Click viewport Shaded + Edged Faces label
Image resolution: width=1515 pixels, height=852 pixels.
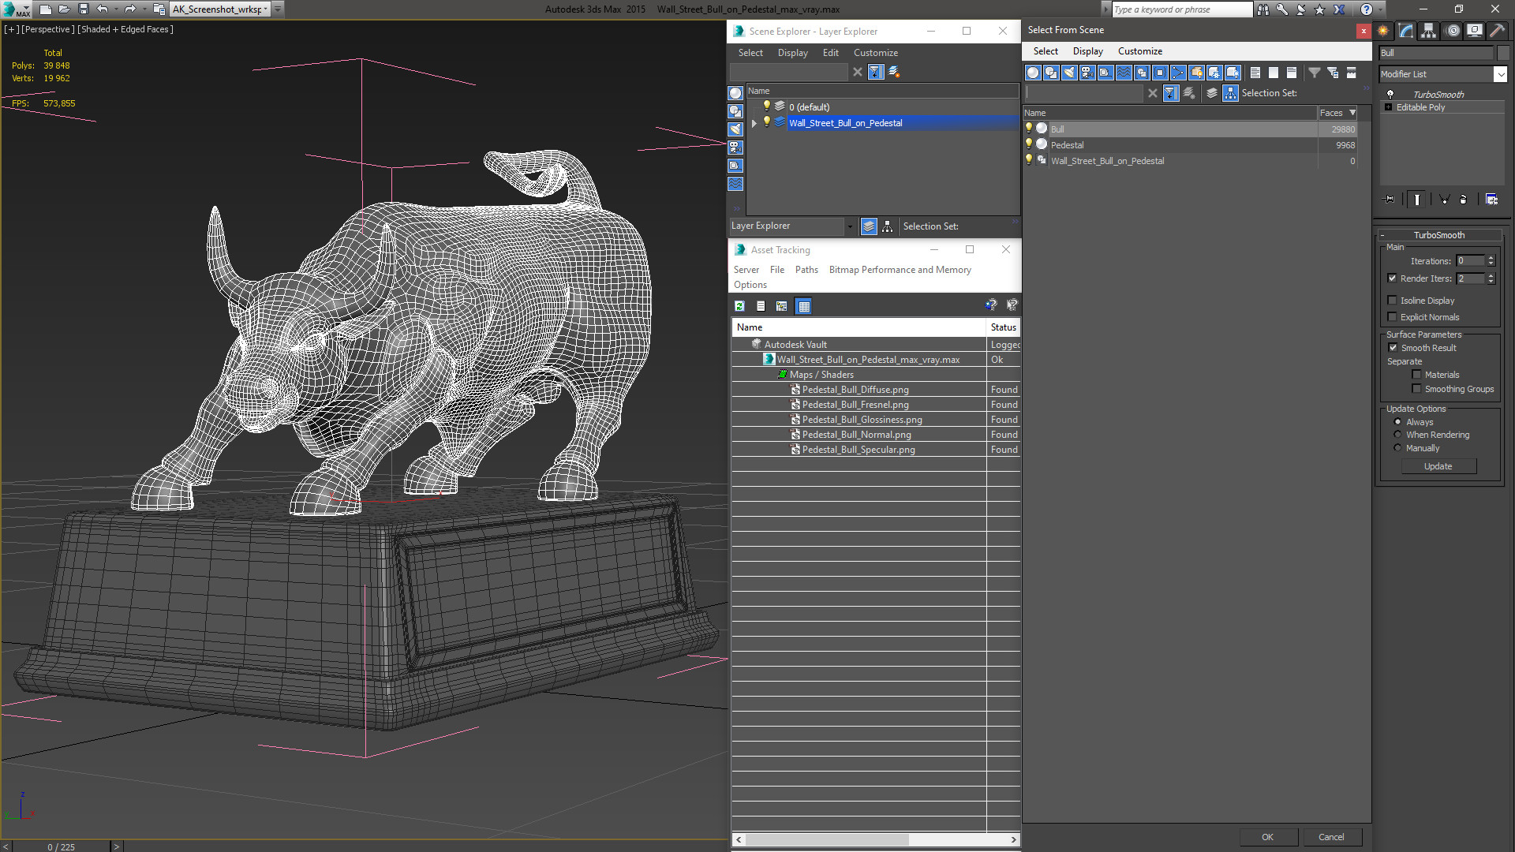125,29
